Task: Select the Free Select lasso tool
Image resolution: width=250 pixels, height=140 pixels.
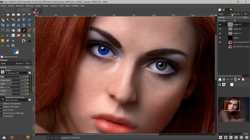Action: (24, 15)
